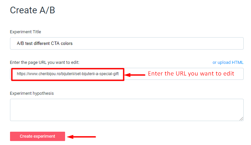
Task: Open the 'or upload HTML' link
Action: click(x=228, y=62)
